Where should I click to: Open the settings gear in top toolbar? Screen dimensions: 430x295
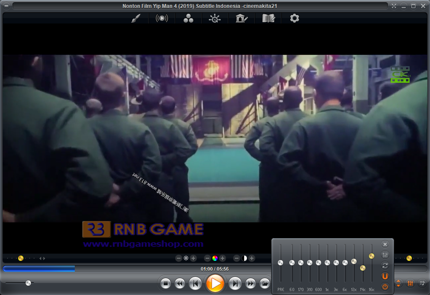pyautogui.click(x=295, y=19)
